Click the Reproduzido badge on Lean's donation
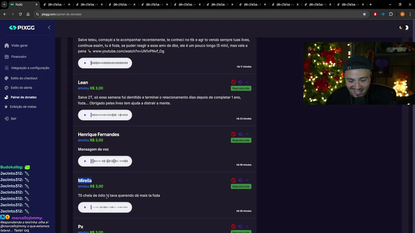 tap(241, 88)
